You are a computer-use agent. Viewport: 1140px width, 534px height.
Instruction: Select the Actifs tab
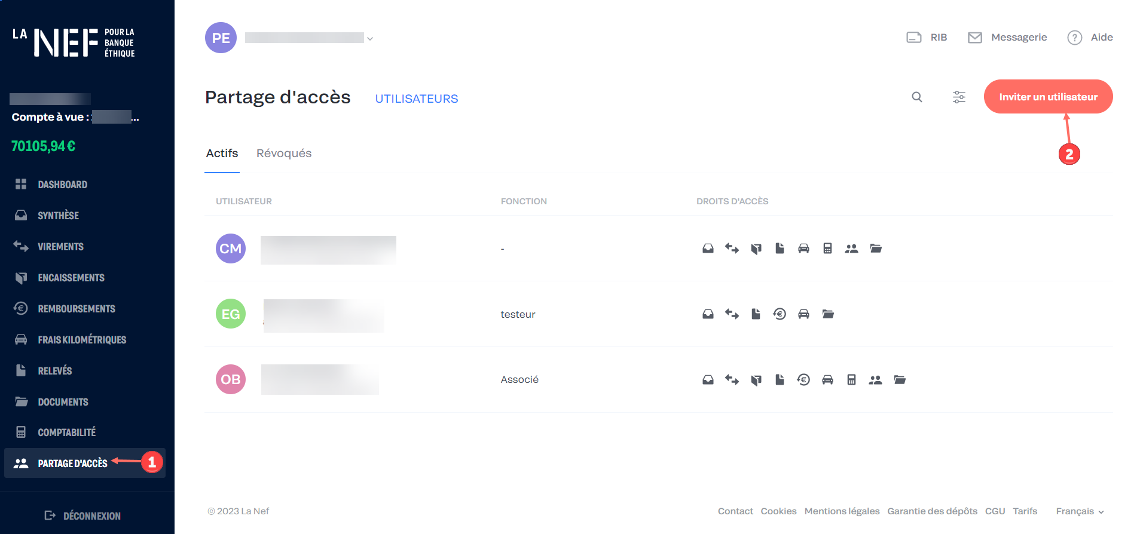pyautogui.click(x=222, y=154)
